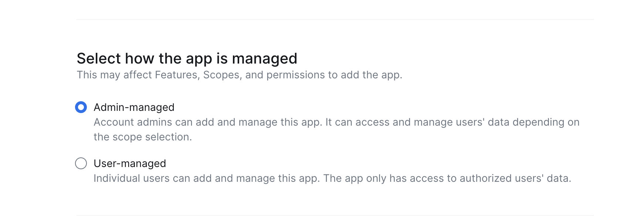This screenshot has width=638, height=218.
Task: Click "the scope selection." description line
Action: pos(143,137)
